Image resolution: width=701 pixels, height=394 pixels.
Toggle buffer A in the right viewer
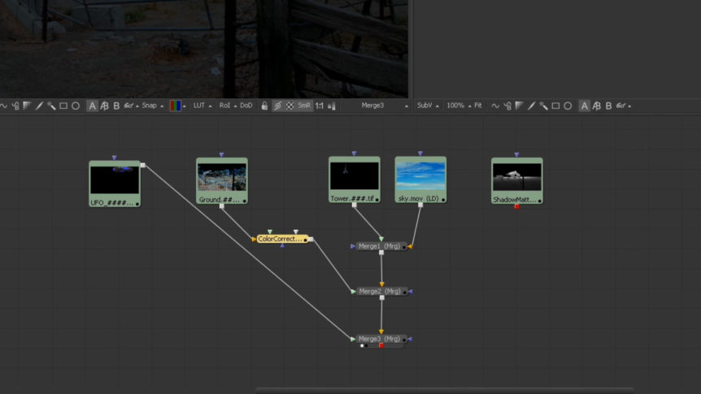click(x=585, y=106)
